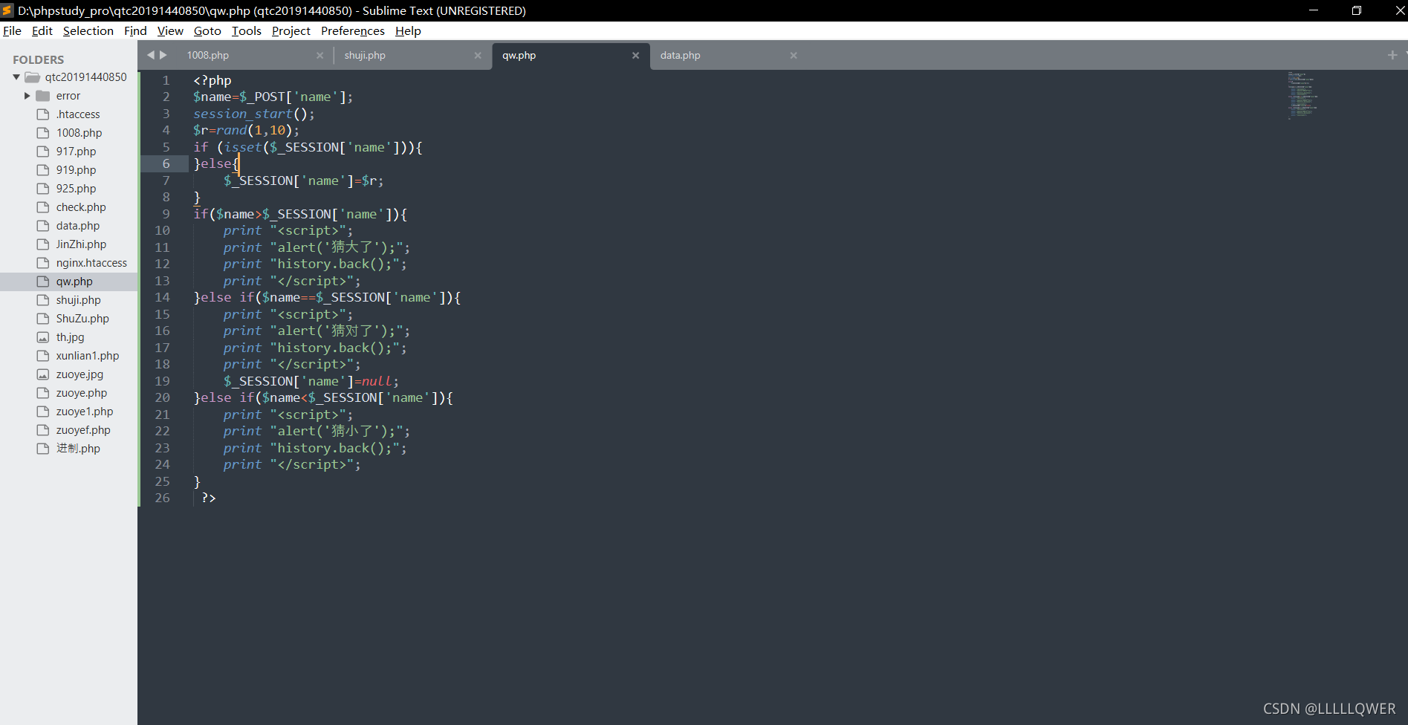Click the error folder icon
1408x725 pixels.
[x=43, y=96]
